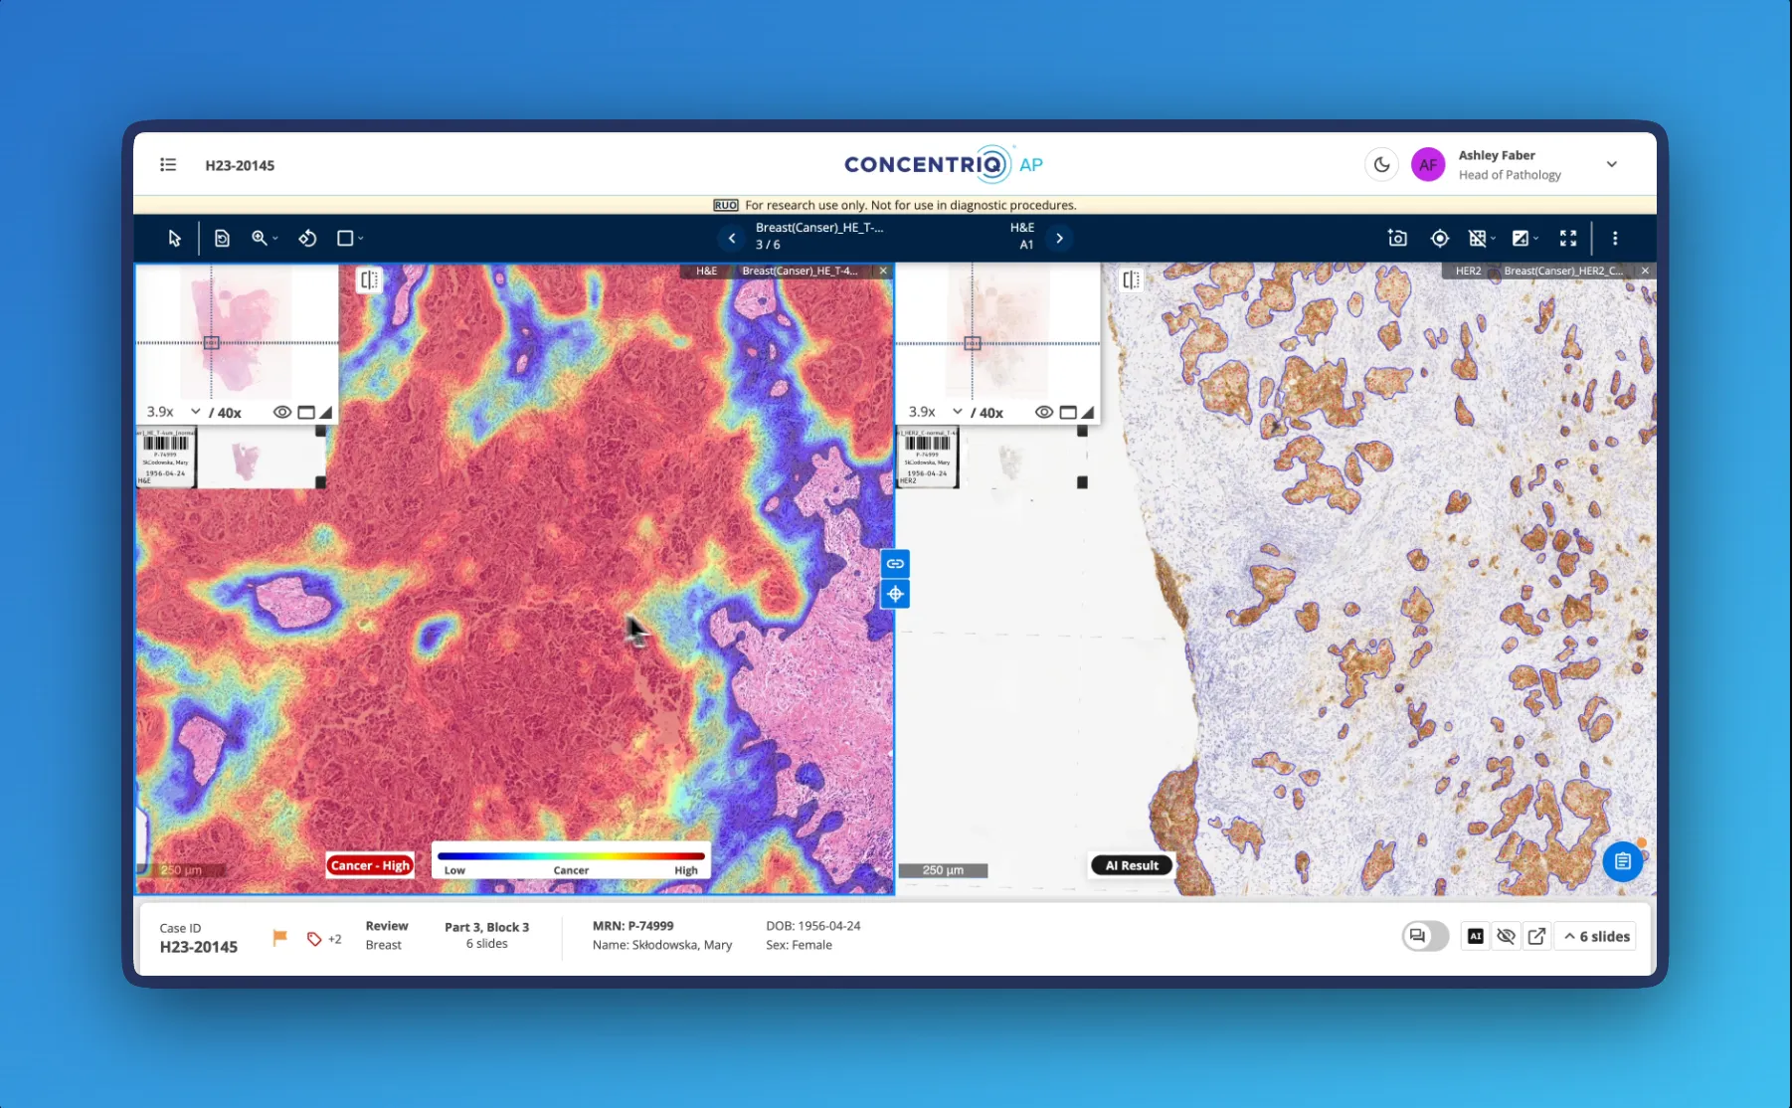Enter fullscreen mode

point(1568,239)
